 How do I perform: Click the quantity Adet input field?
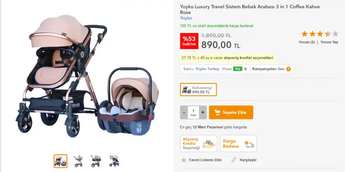point(194,112)
